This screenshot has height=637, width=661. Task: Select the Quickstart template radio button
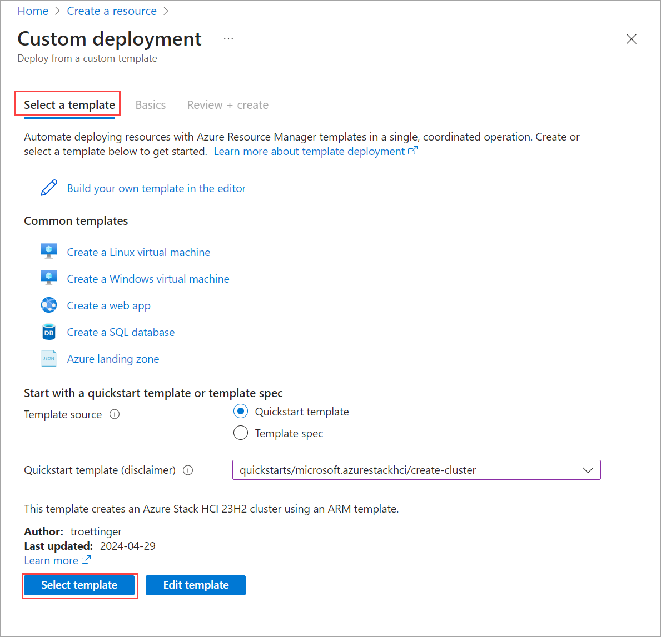tap(241, 412)
